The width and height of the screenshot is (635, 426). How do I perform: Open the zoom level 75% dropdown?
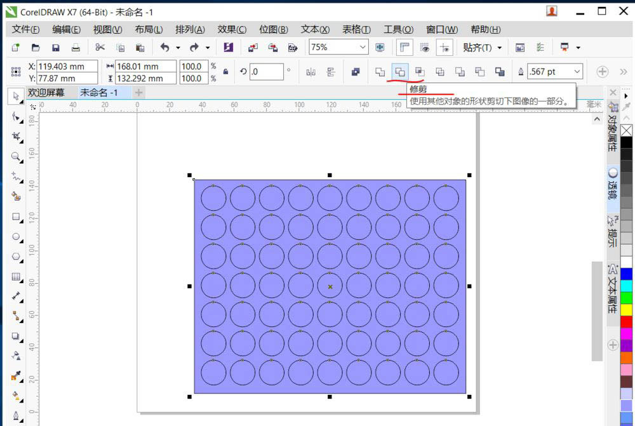[x=363, y=48]
